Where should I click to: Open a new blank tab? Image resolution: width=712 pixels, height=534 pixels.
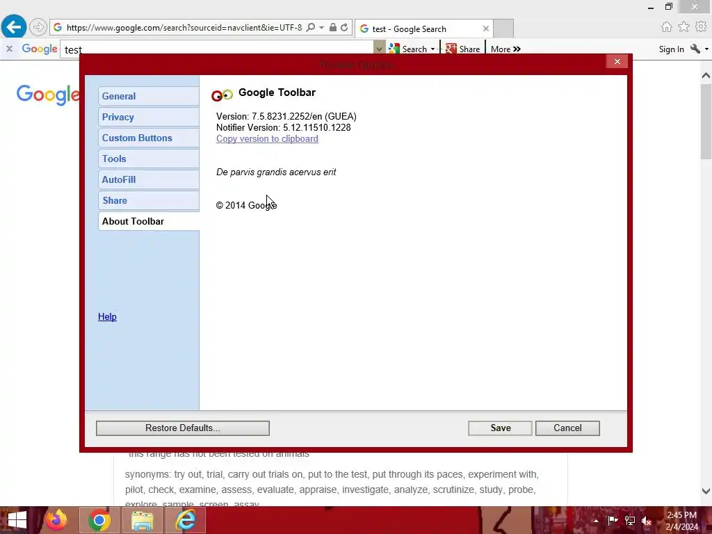point(503,29)
